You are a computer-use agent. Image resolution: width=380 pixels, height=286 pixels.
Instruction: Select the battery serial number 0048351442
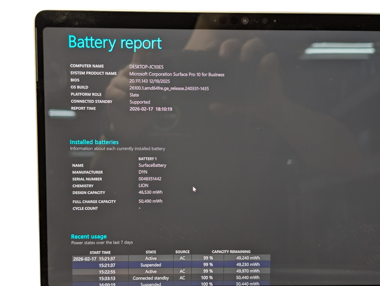151,179
